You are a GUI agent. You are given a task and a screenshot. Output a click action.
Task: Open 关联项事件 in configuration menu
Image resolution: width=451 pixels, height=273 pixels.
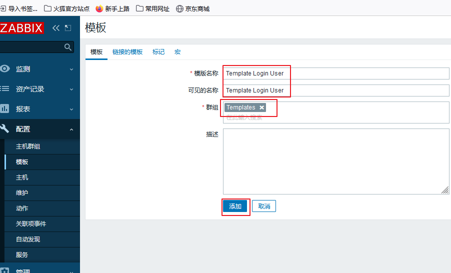42,224
